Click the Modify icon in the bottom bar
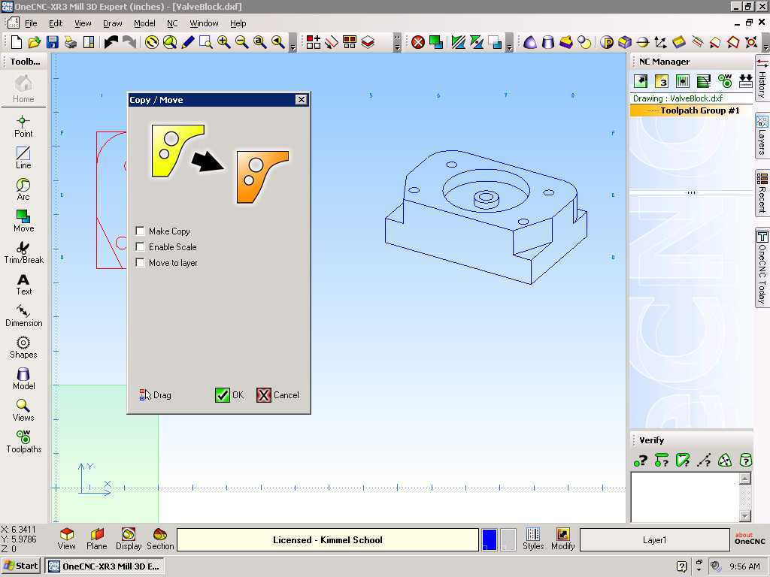770x577 pixels. click(562, 539)
